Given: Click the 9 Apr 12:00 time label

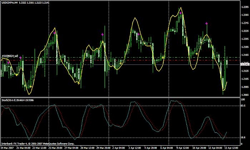Looking at the screenshot, I should [183, 148].
